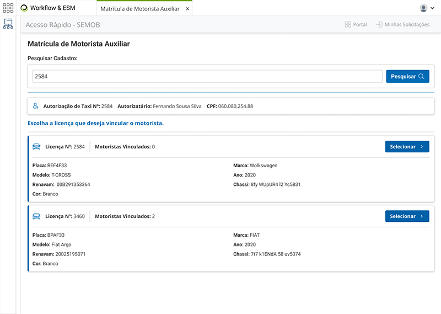
Task: Click the Workflow & ESM logo icon
Action: (x=25, y=8)
